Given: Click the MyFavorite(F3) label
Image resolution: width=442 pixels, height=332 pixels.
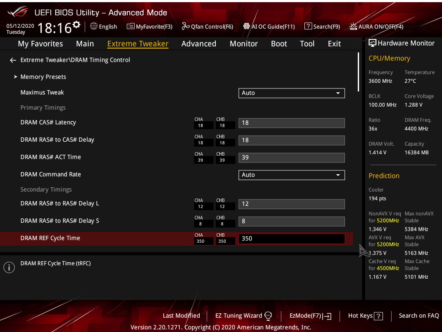Looking at the screenshot, I should point(154,26).
